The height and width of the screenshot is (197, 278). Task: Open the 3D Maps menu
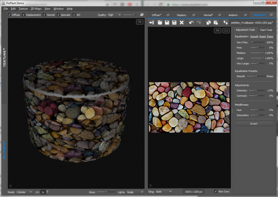[x=36, y=9]
